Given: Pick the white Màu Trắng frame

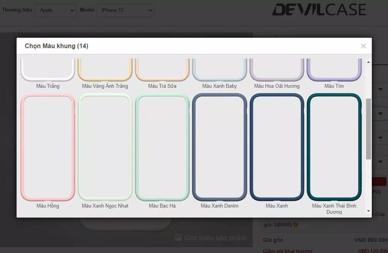Looking at the screenshot, I should click(48, 70).
